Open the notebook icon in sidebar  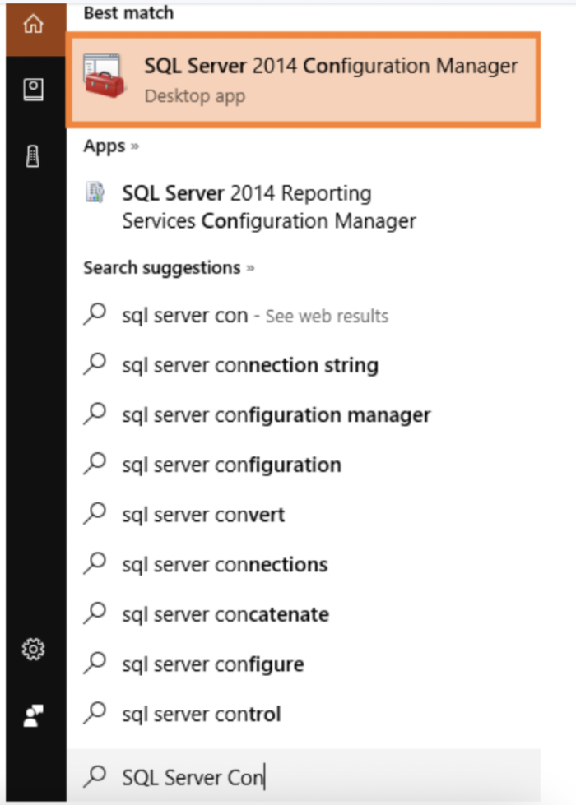coord(34,90)
